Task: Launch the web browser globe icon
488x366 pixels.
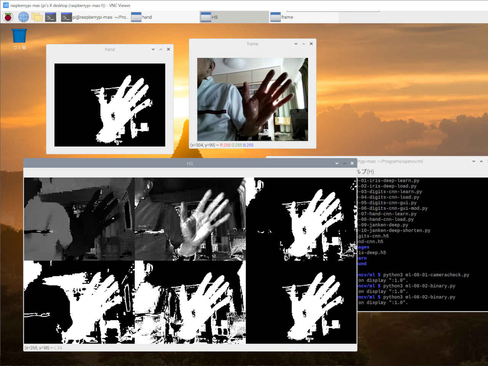Action: click(23, 17)
